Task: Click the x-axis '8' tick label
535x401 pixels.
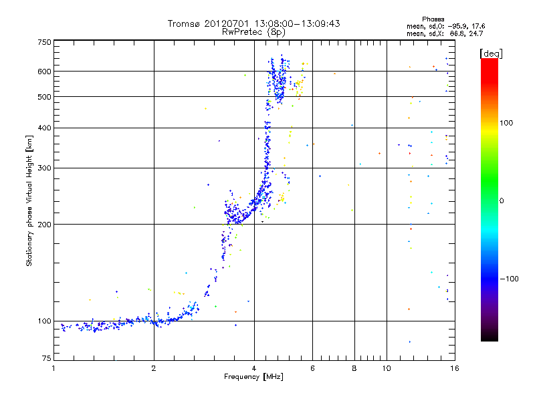Action: coord(354,368)
